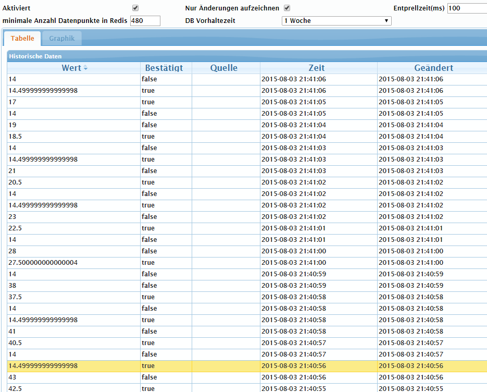Screen dimensions: 487x392
Task: Click the value 23 cell
Action: click(74, 217)
